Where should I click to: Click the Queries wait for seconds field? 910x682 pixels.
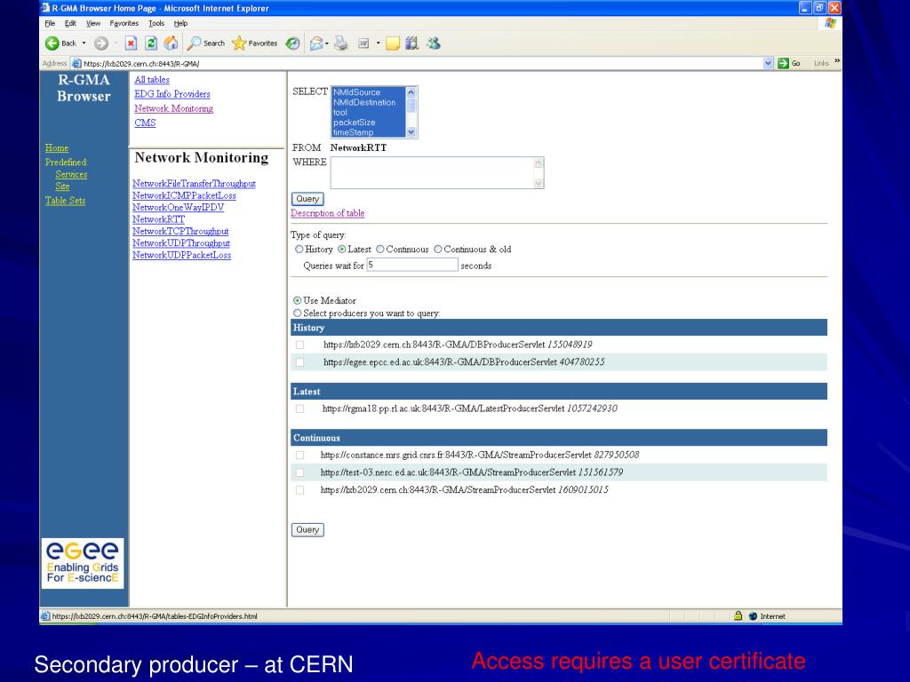tap(412, 265)
